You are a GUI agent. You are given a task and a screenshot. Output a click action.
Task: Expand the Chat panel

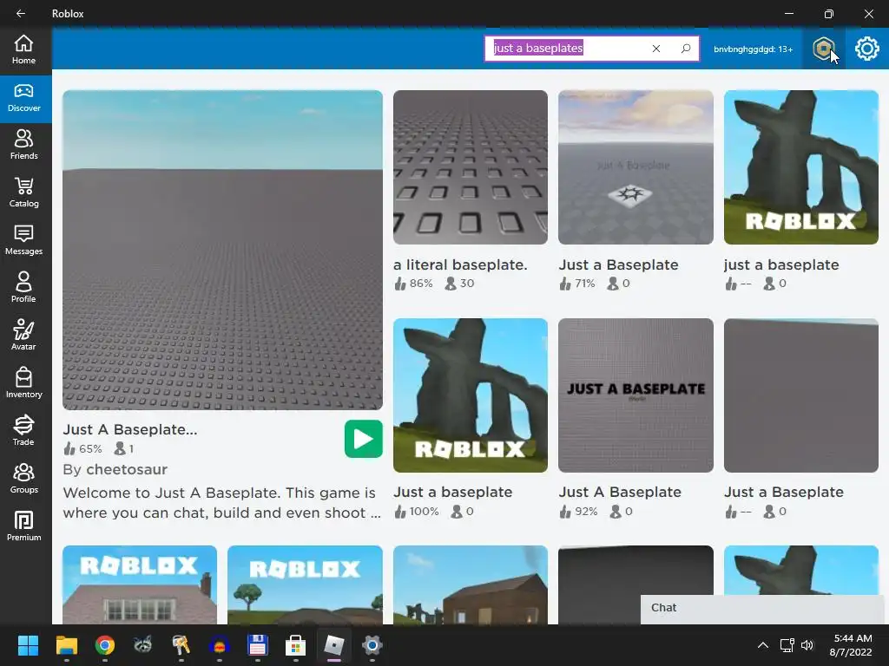[x=762, y=609]
